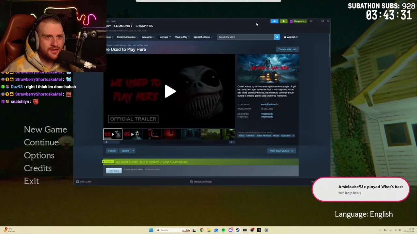The height and width of the screenshot is (234, 417).
Task: Select the first trailer thumbnail
Action: [x=113, y=134]
